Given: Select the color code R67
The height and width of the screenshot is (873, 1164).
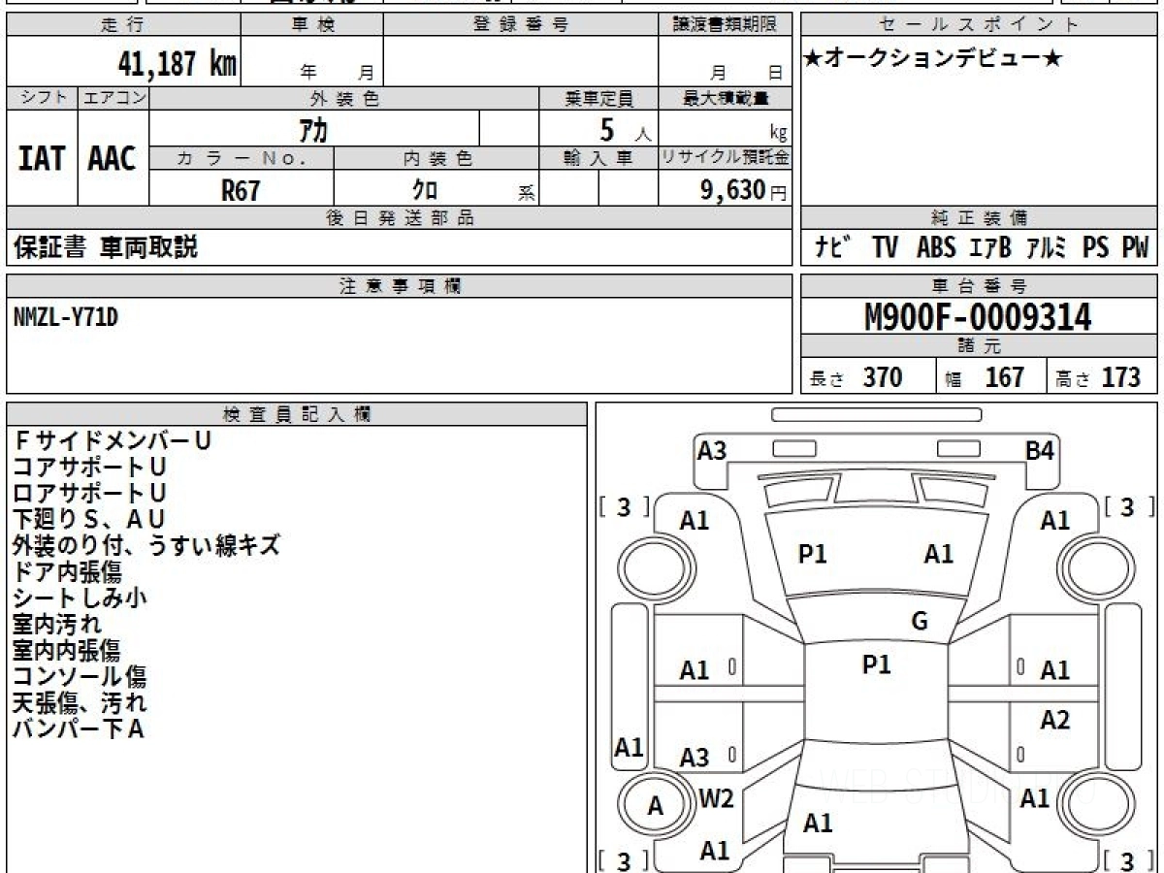Looking at the screenshot, I should (x=242, y=189).
